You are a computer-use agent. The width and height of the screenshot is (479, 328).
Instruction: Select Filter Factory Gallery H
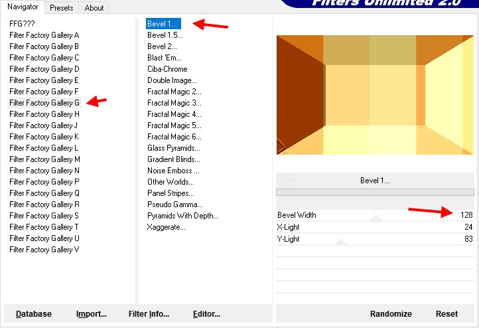pos(44,114)
